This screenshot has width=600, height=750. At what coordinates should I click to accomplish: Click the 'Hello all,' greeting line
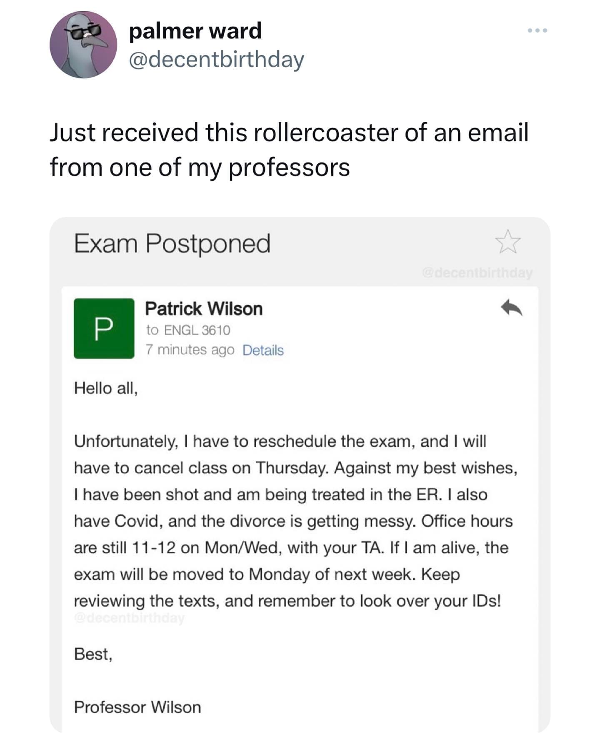[x=106, y=388]
